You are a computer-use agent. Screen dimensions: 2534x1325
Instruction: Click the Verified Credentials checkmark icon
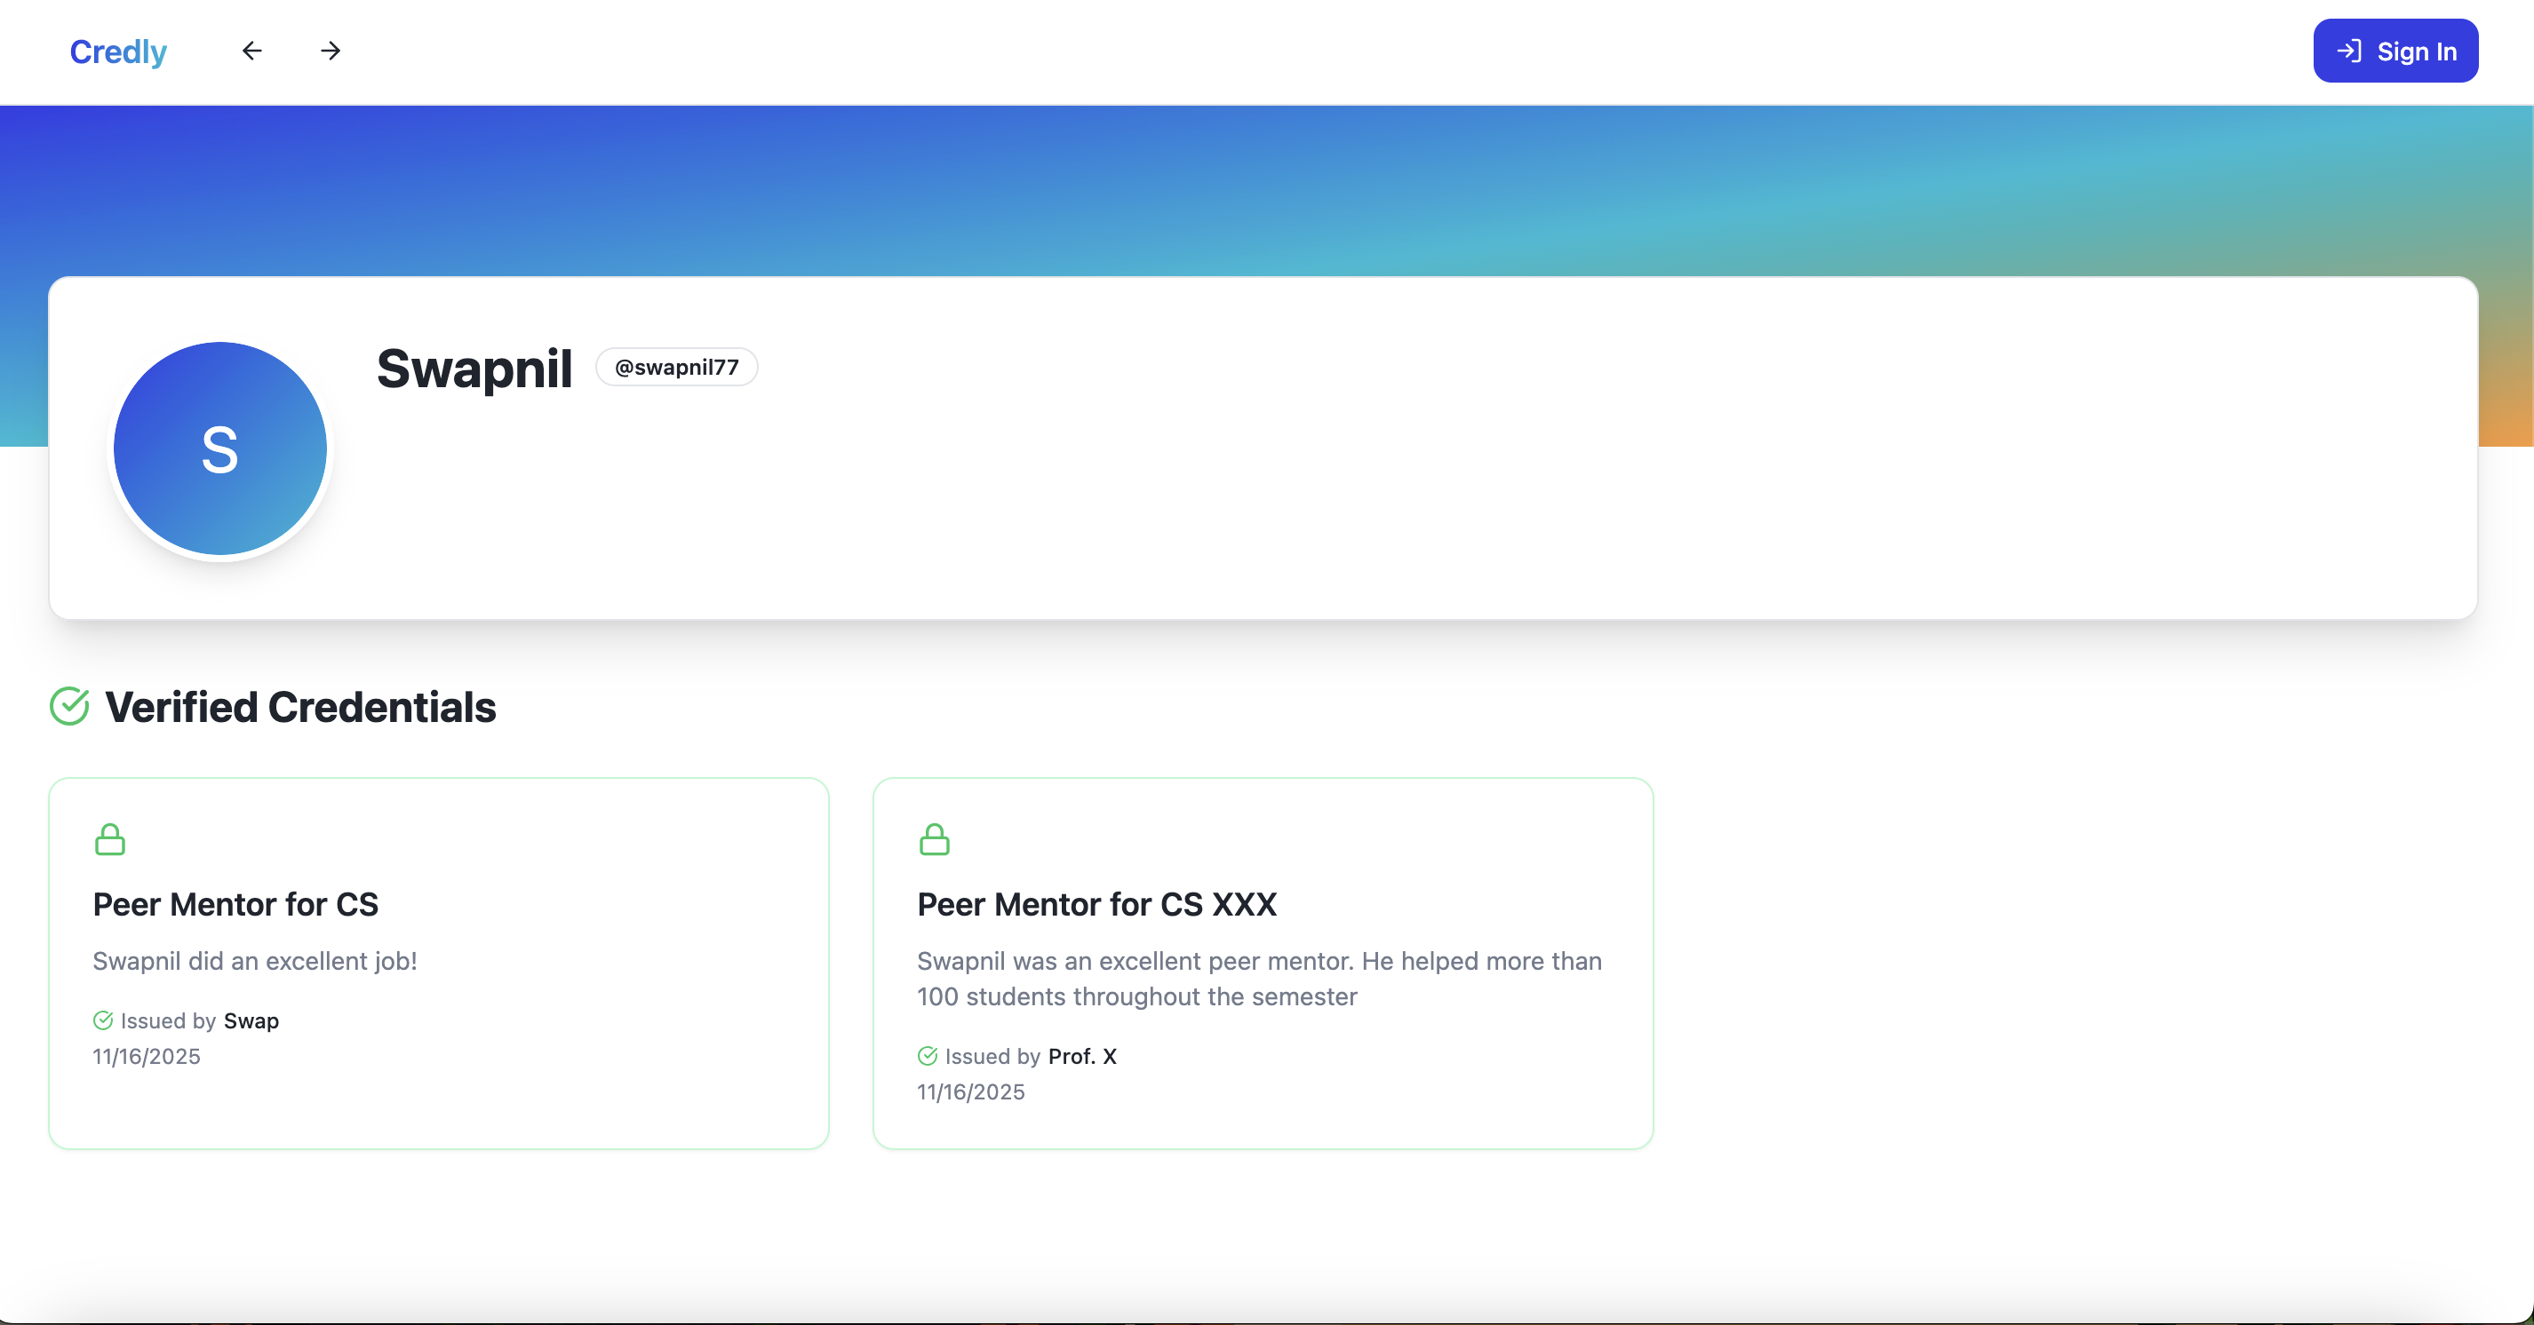pos(69,707)
